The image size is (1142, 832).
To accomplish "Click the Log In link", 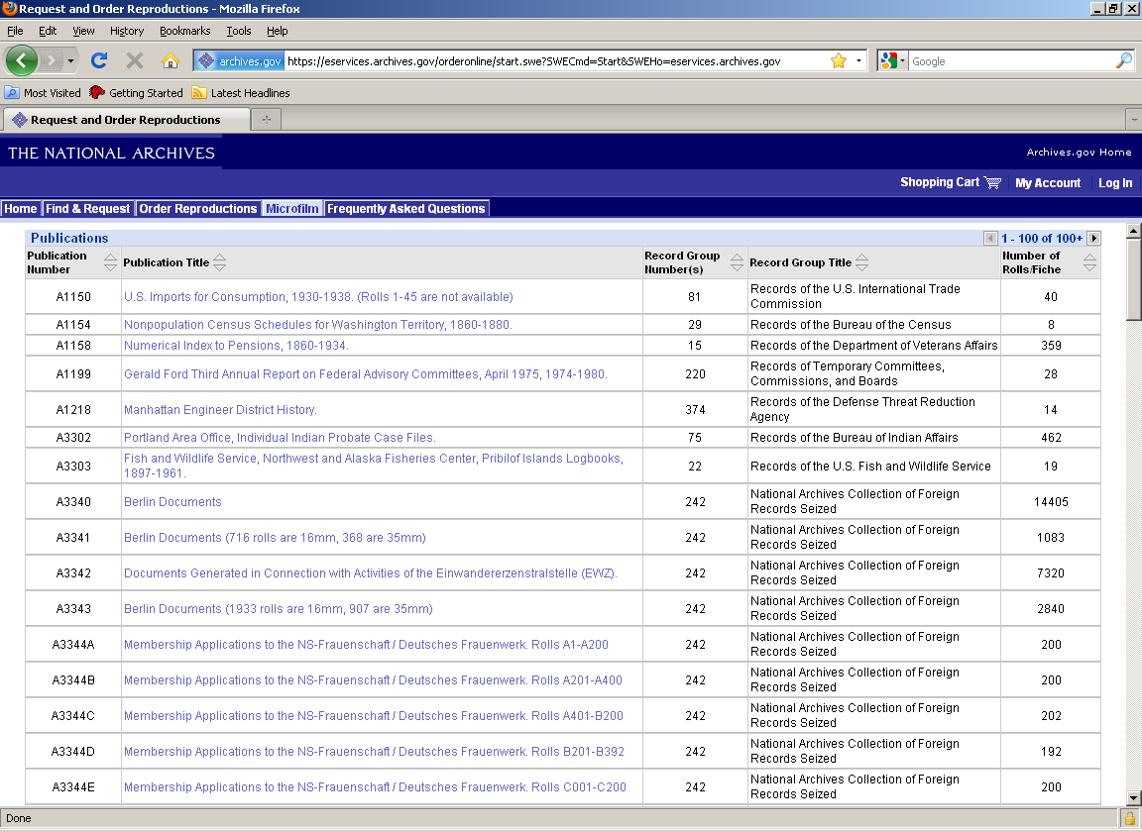I will pos(1115,182).
